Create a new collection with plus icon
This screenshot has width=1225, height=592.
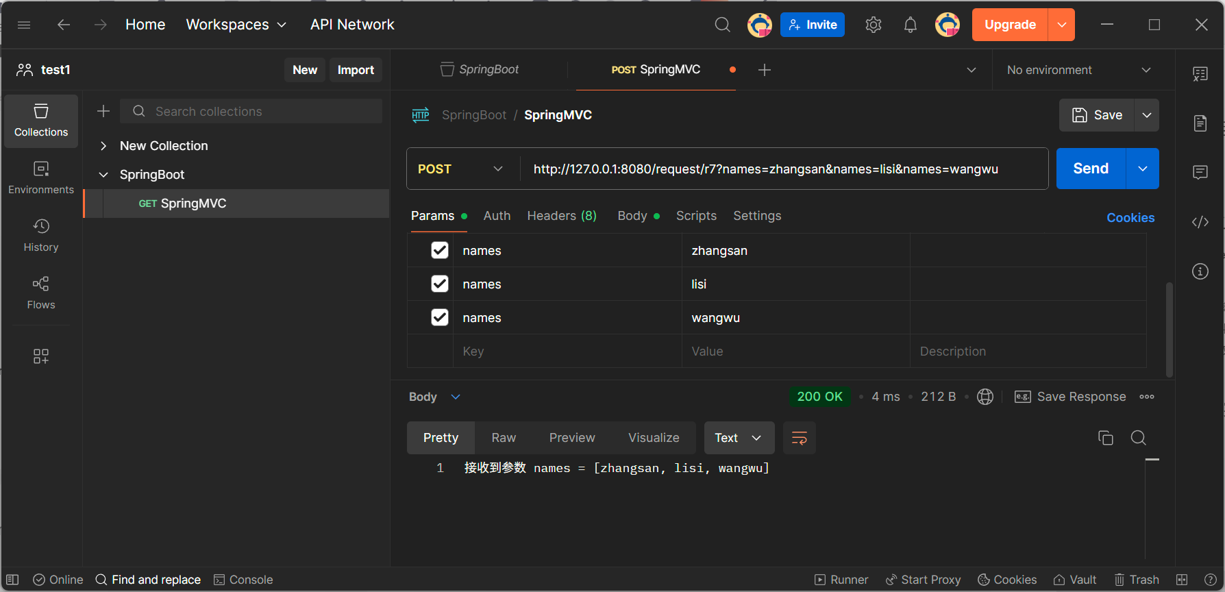[103, 111]
